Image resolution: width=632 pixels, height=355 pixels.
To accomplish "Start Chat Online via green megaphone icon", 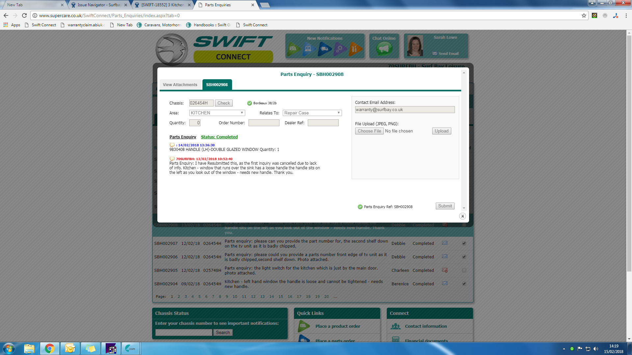I will point(384,49).
